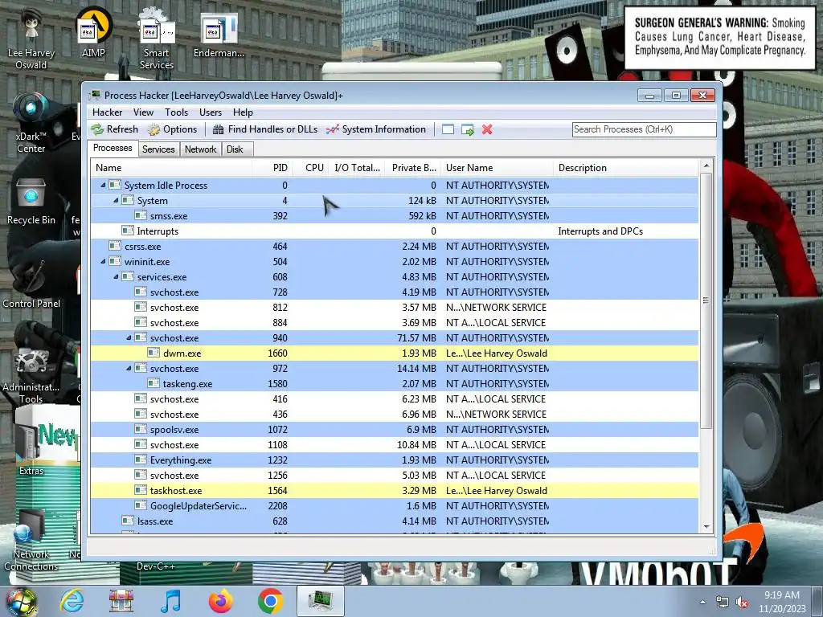Open Enderman desktop shortcut
The width and height of the screenshot is (823, 617).
(x=219, y=35)
